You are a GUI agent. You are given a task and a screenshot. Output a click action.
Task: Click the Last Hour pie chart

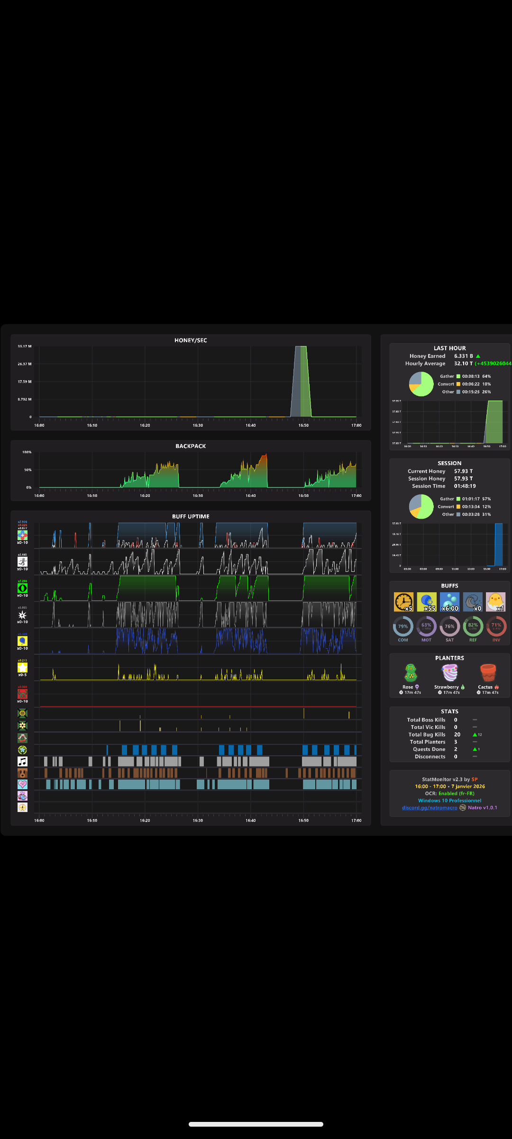pyautogui.click(x=421, y=384)
